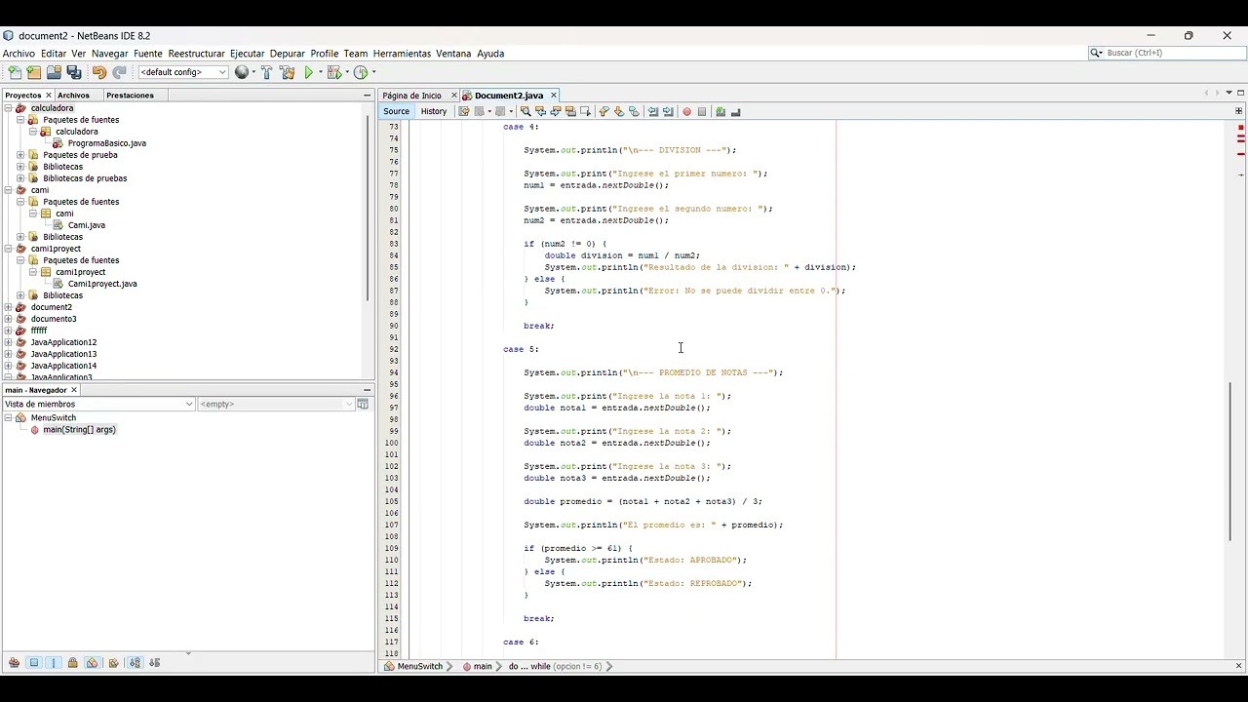The height and width of the screenshot is (702, 1248).
Task: Open the default config dropdown
Action: pyautogui.click(x=183, y=72)
